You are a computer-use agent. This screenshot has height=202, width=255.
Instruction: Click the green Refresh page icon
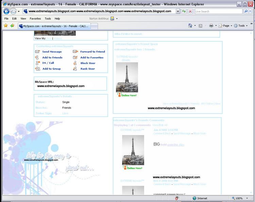[184, 11]
